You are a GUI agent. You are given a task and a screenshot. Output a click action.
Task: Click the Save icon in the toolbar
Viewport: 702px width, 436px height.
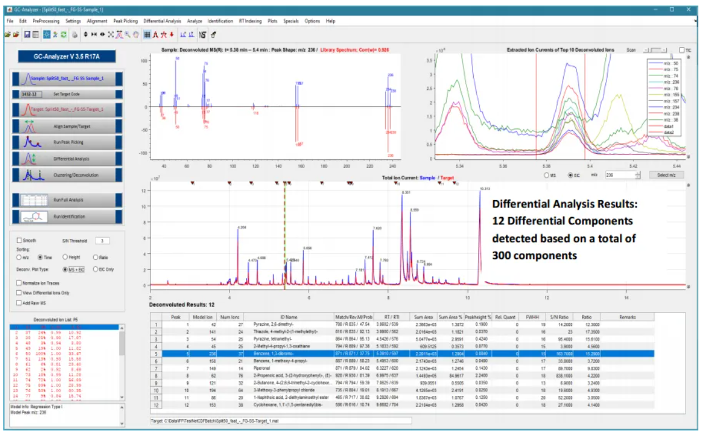[x=27, y=35]
